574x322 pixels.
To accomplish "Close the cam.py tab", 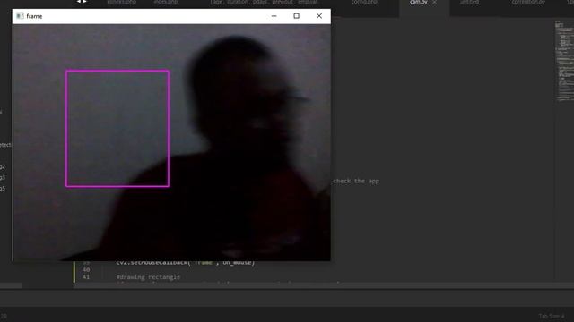I will click(434, 2).
